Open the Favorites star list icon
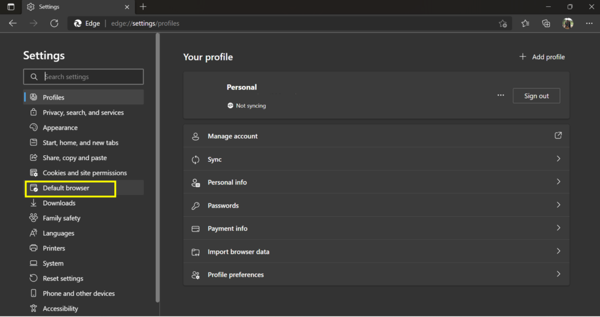600x317 pixels. click(525, 23)
